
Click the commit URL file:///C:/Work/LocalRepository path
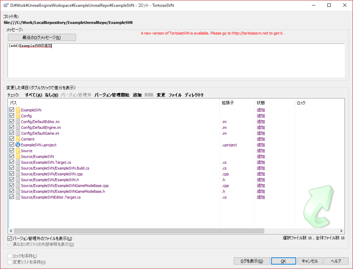(x=68, y=22)
